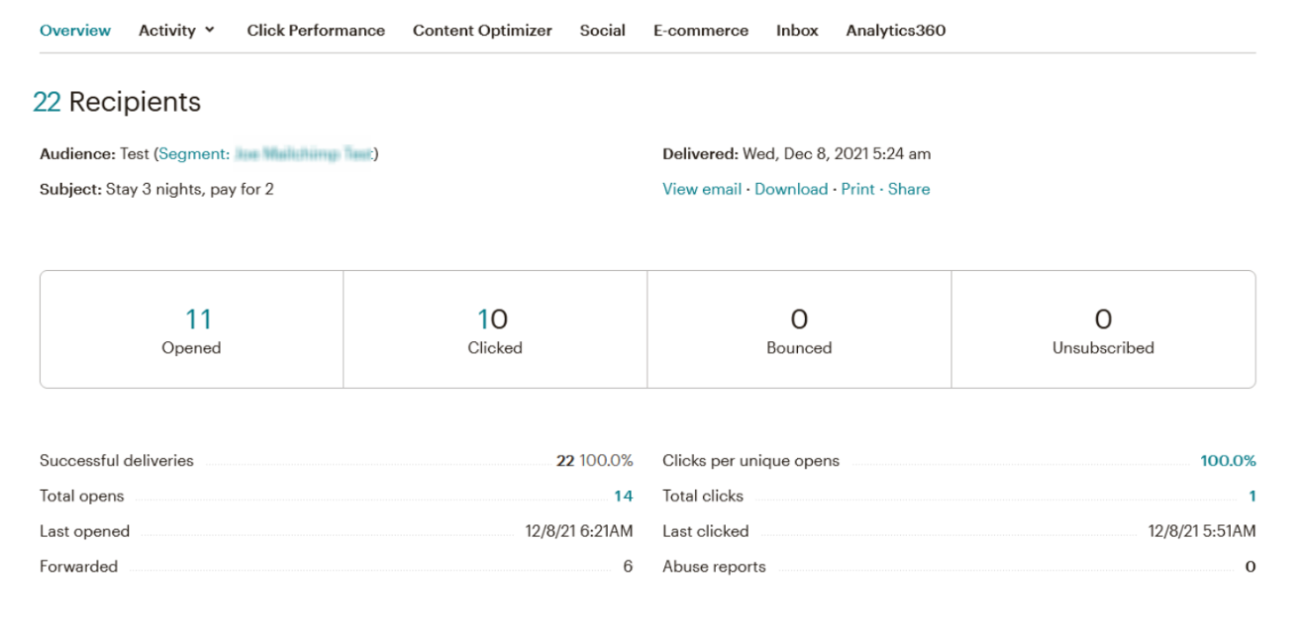Expand the Activity dropdown menu

(x=176, y=31)
